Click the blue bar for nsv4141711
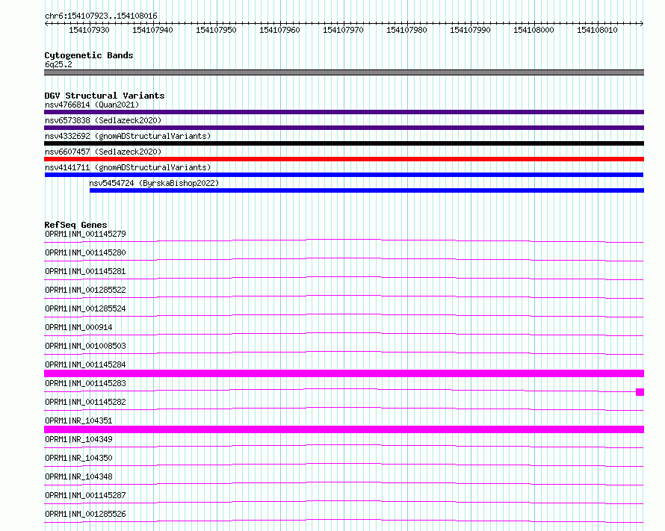Image resolution: width=665 pixels, height=531 pixels. (x=344, y=175)
